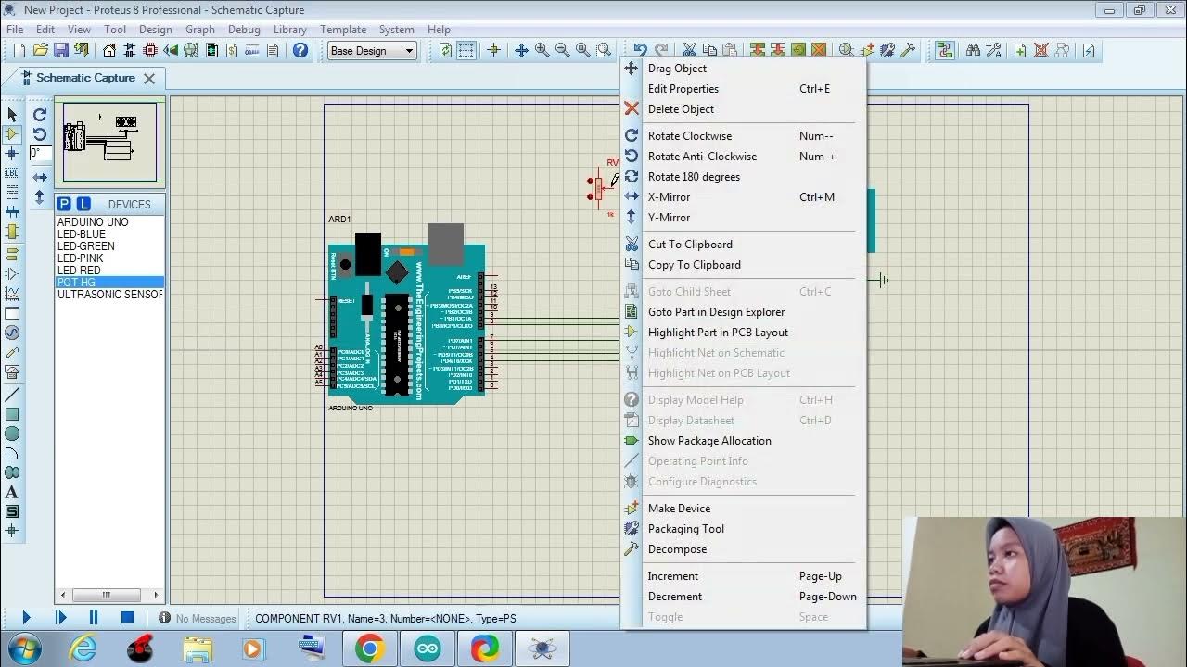Click Pick parts from library 'P' button
1187x667 pixels.
coord(64,204)
